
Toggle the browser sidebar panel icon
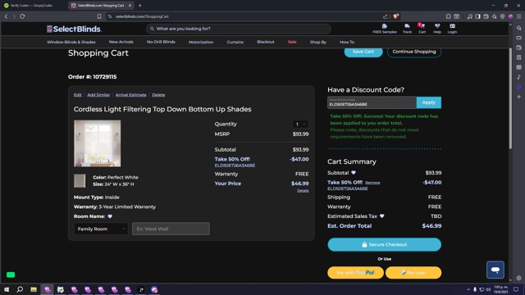pos(477,16)
